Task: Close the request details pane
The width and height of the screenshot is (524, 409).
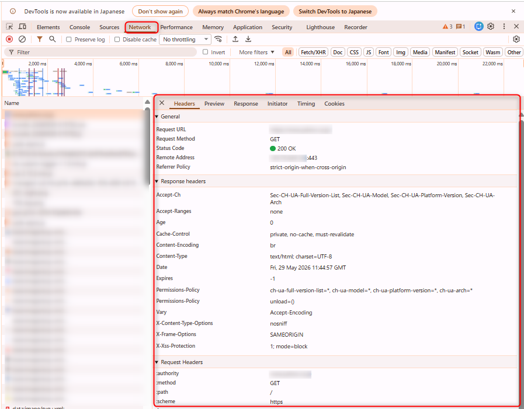Action: click(162, 103)
